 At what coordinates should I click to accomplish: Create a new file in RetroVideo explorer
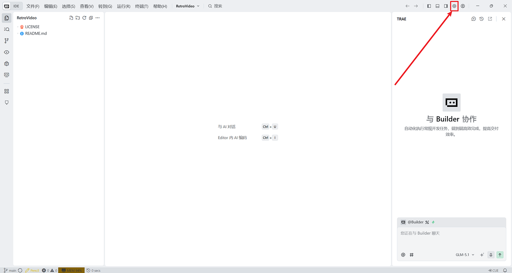pos(71,18)
